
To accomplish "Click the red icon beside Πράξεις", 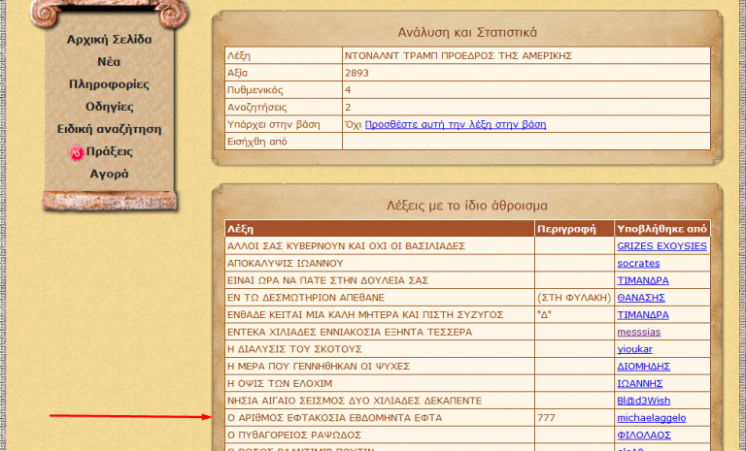I will tap(77, 152).
